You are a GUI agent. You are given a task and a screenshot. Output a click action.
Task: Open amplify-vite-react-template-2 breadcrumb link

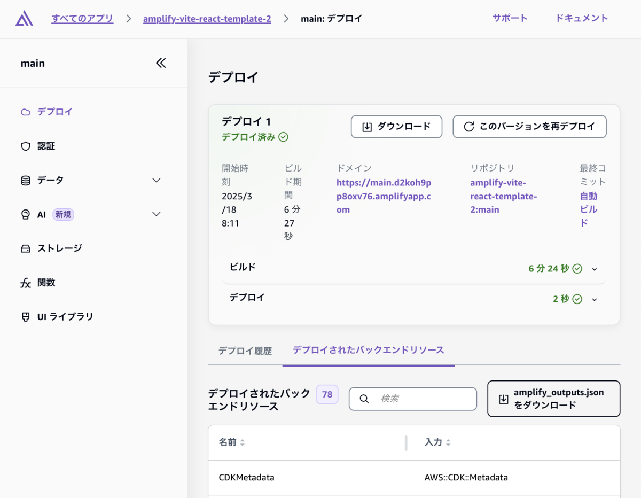(207, 19)
